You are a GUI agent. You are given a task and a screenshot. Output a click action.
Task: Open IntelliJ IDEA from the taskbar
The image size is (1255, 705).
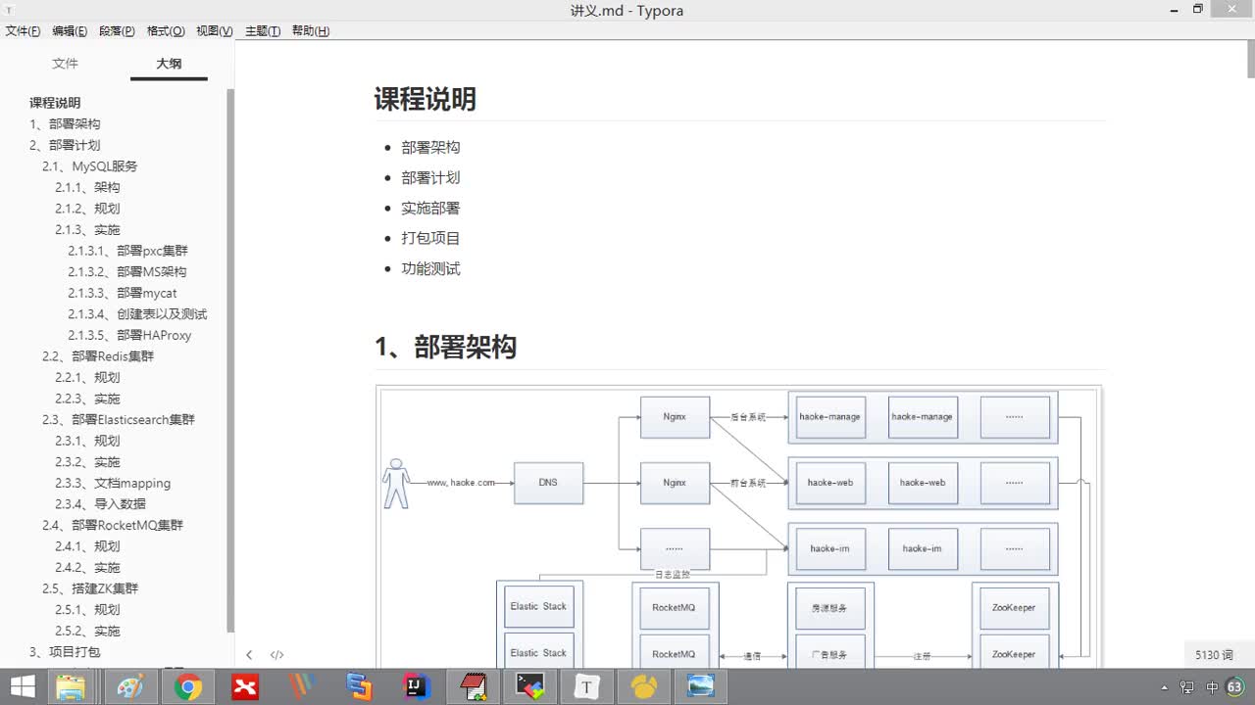pyautogui.click(x=416, y=687)
